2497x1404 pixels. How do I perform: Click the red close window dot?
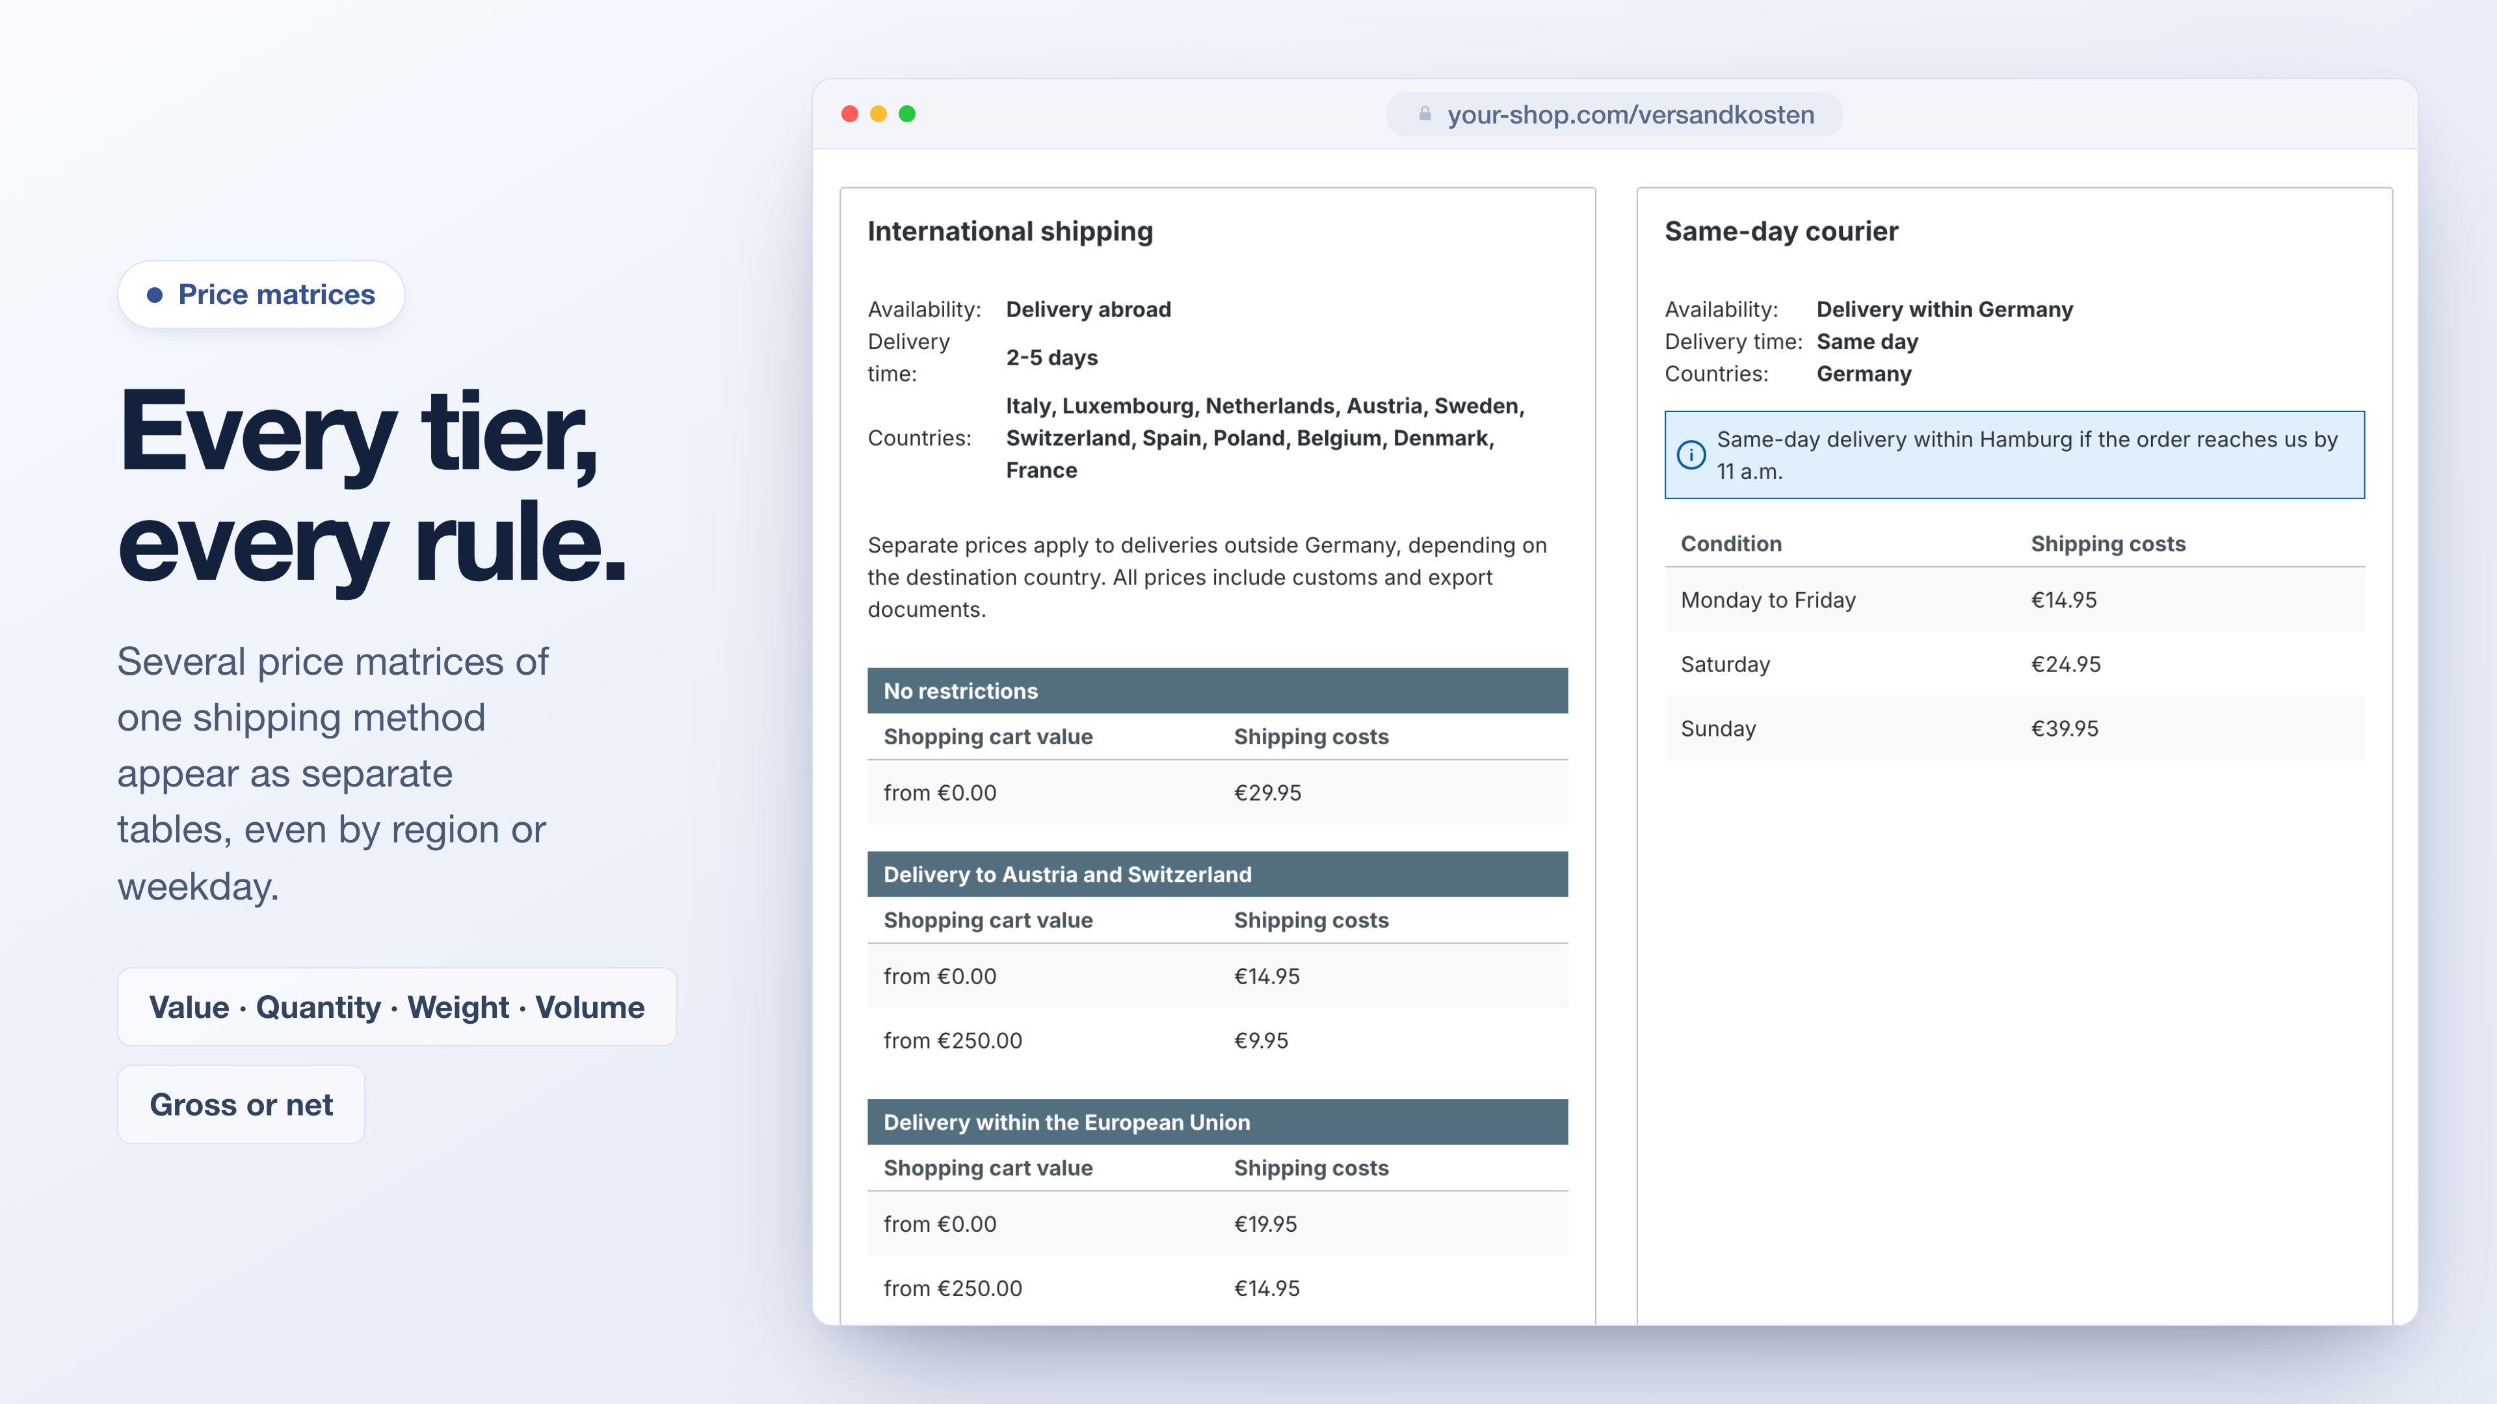pos(850,113)
